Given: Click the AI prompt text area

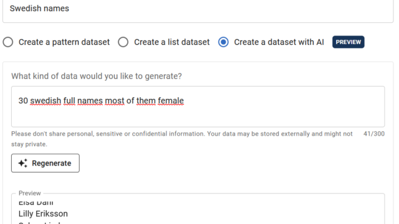Looking at the screenshot, I should tap(198, 106).
